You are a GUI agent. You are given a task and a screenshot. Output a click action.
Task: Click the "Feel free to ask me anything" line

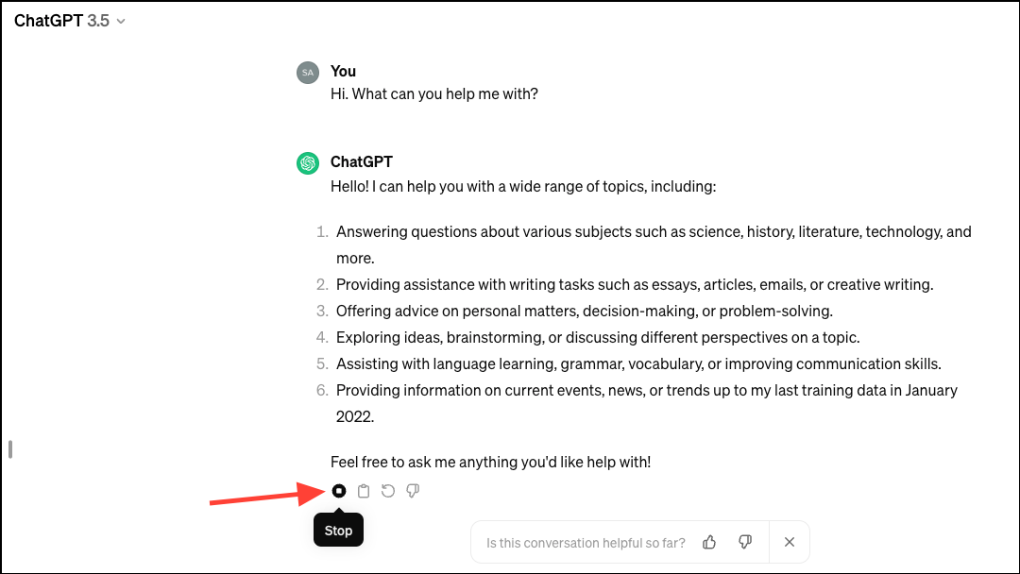490,463
